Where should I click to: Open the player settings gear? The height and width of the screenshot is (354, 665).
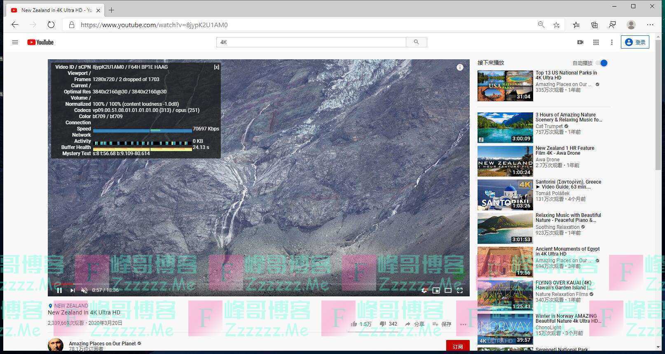[x=424, y=290]
